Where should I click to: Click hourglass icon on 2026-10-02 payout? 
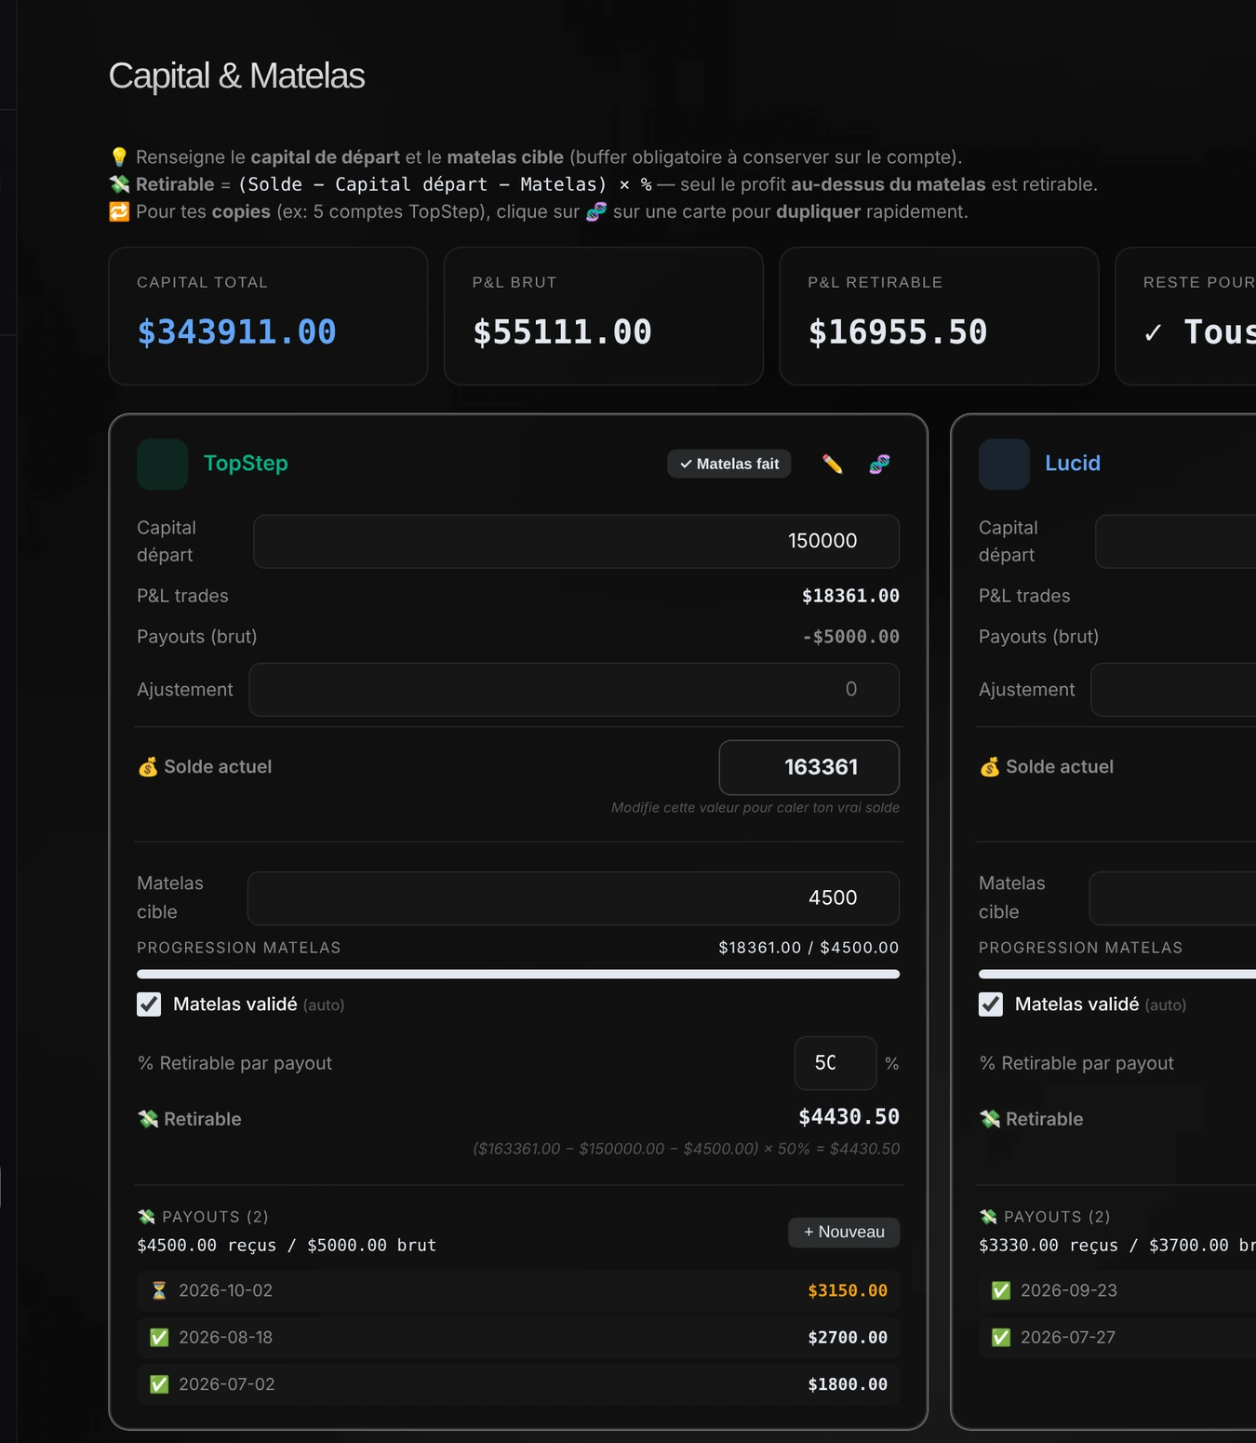tap(159, 1290)
